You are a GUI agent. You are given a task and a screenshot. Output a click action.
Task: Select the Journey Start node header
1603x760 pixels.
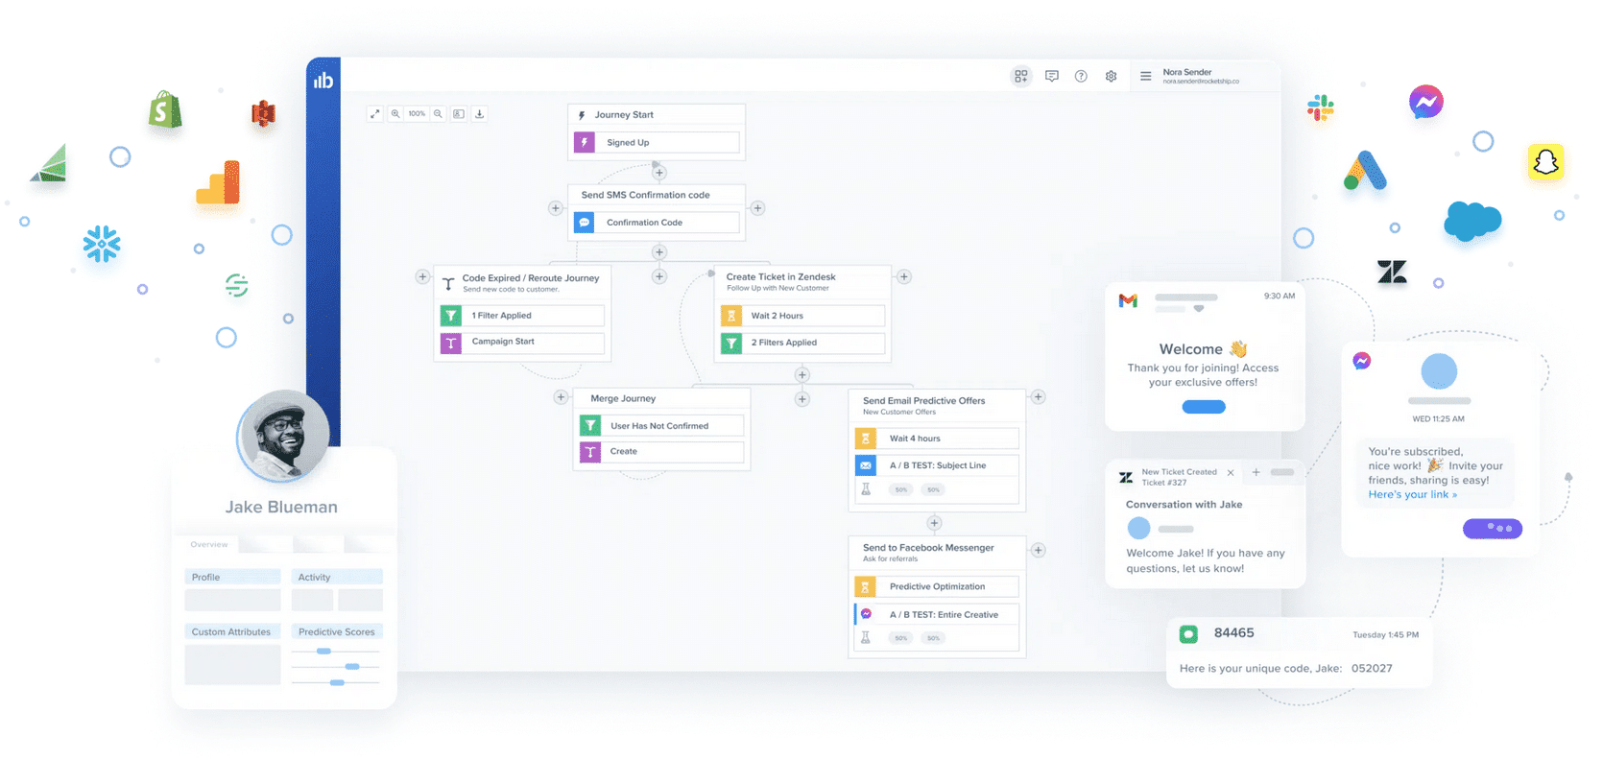(x=657, y=114)
